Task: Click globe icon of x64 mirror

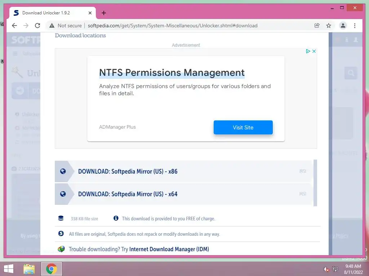Action: click(x=63, y=194)
